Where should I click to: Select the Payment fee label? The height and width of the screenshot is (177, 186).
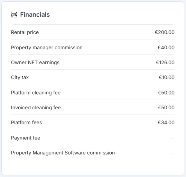click(x=26, y=138)
